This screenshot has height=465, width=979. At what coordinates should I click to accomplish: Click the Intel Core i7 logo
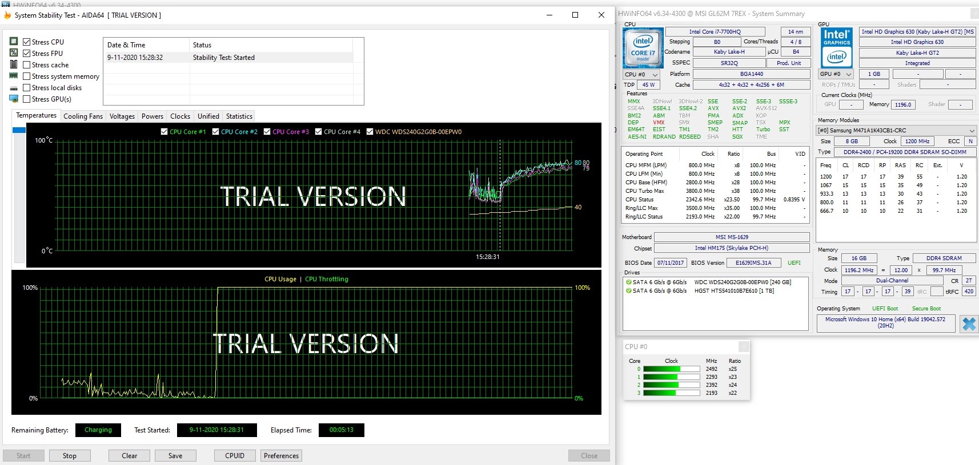pos(643,48)
